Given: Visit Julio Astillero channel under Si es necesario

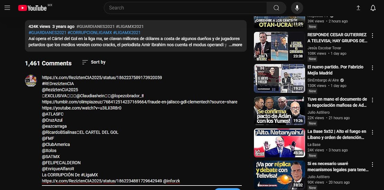Looking at the screenshot, I should click(318, 177).
